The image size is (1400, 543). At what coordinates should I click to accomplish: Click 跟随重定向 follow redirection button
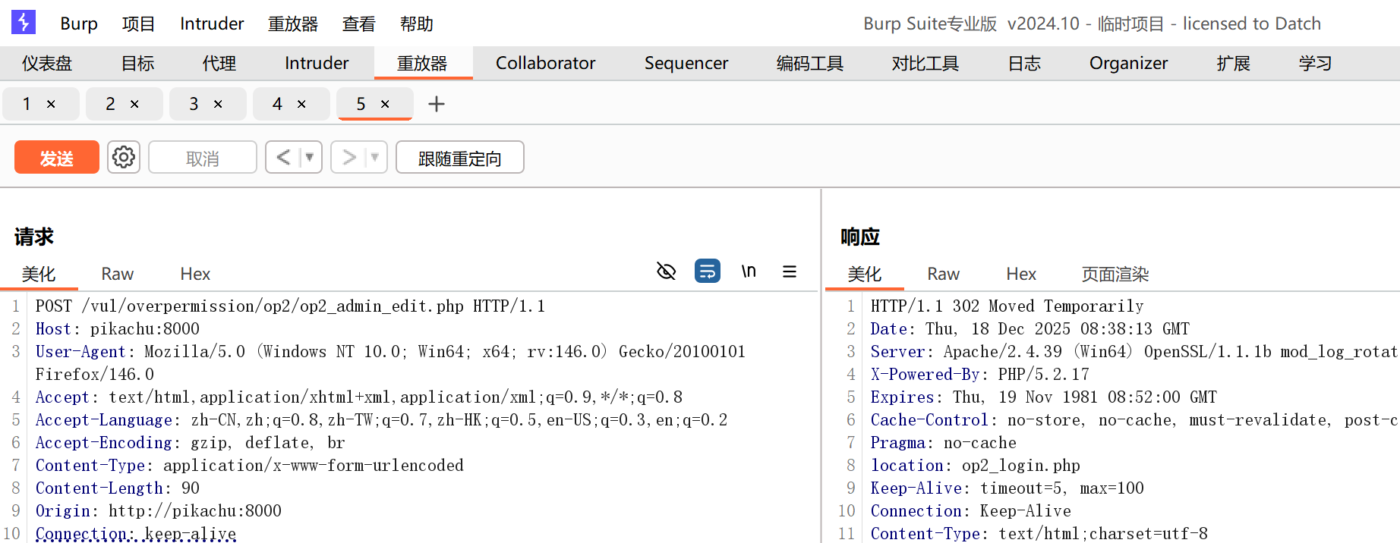click(x=460, y=158)
